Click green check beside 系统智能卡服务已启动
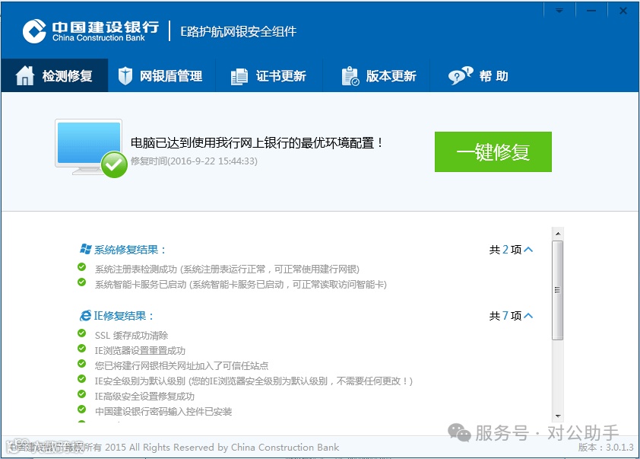640x459 pixels. [x=81, y=282]
